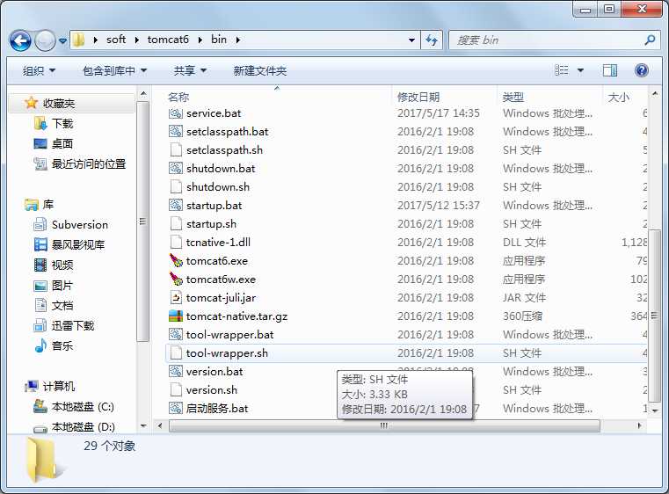Open 本地磁盘 (D:) drive
Viewport: 669px width, 494px height.
click(84, 426)
